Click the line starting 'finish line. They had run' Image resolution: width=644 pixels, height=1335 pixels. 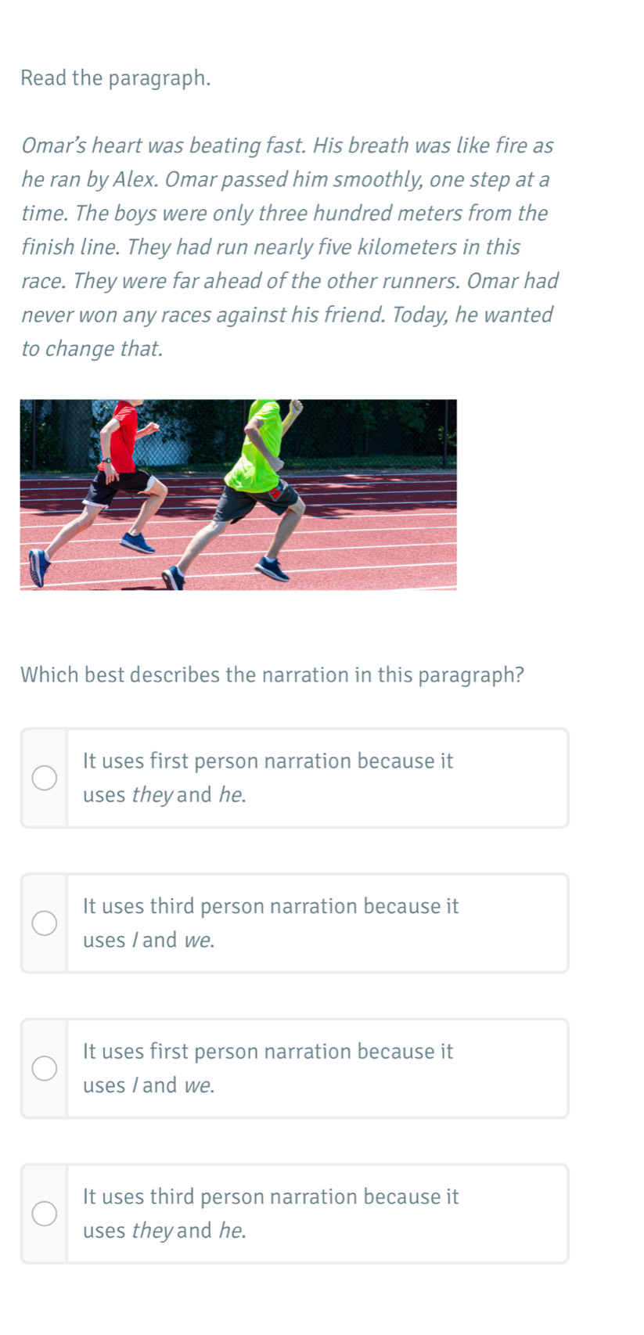pos(271,247)
